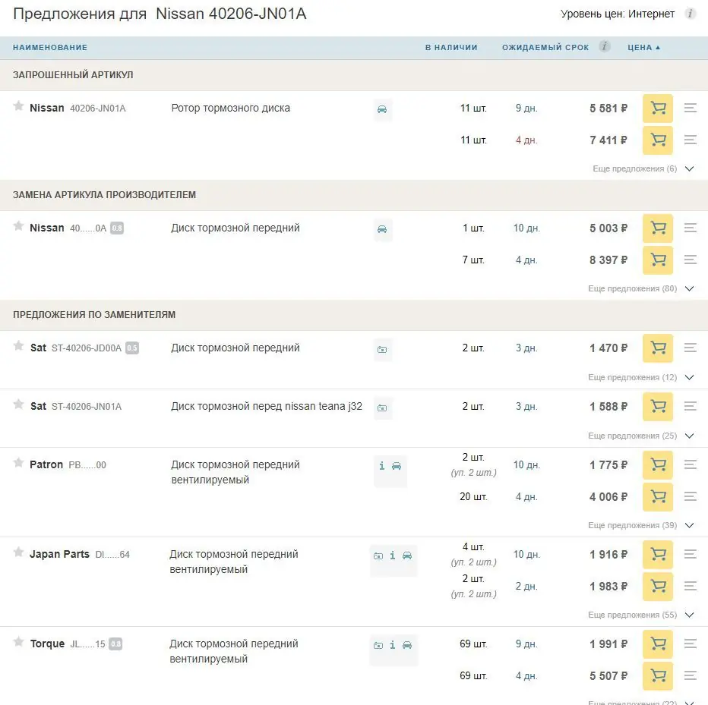The image size is (708, 705).
Task: Expand Еще предложения (80)
Action: point(640,288)
